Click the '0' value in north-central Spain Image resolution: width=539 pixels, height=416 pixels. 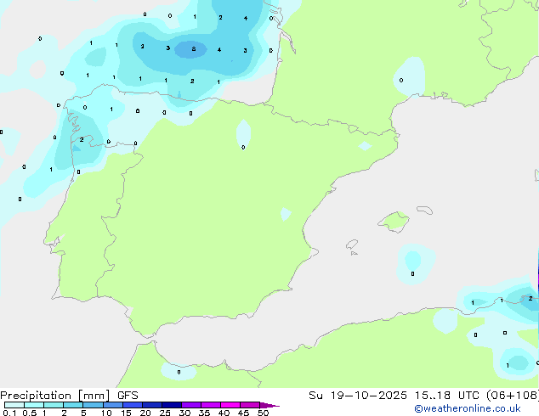click(243, 148)
